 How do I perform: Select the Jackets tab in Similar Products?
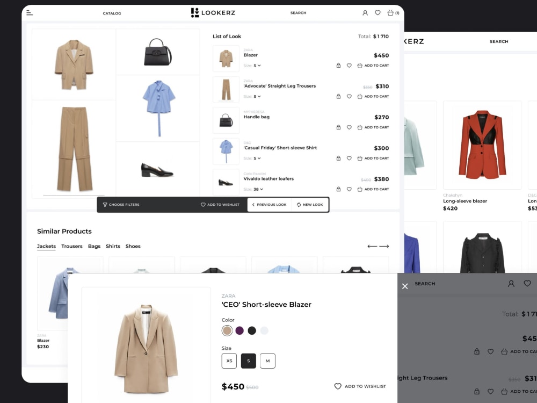[x=46, y=246]
